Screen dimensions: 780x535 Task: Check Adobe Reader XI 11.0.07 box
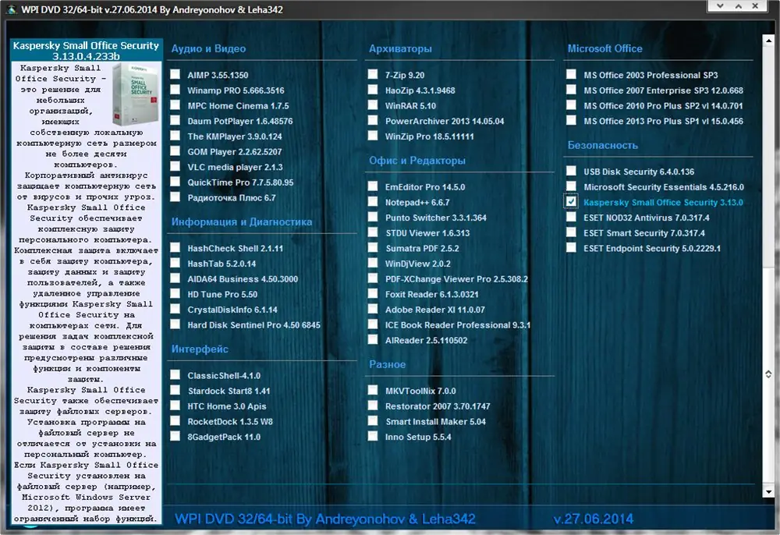point(373,310)
